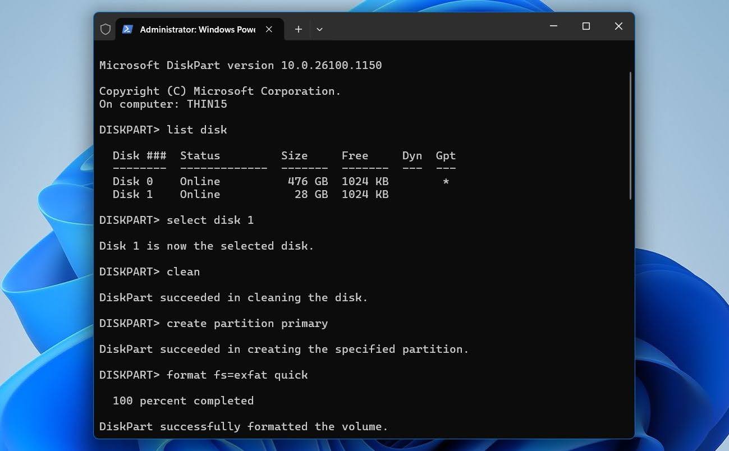Click the "Disk 1 is now the selected disk." message
The width and height of the screenshot is (729, 451).
coord(207,246)
